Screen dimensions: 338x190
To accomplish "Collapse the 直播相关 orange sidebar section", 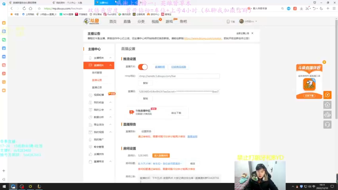I will (x=110, y=65).
